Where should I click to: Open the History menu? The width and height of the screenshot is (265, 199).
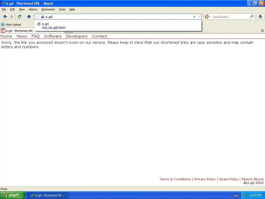tap(33, 9)
